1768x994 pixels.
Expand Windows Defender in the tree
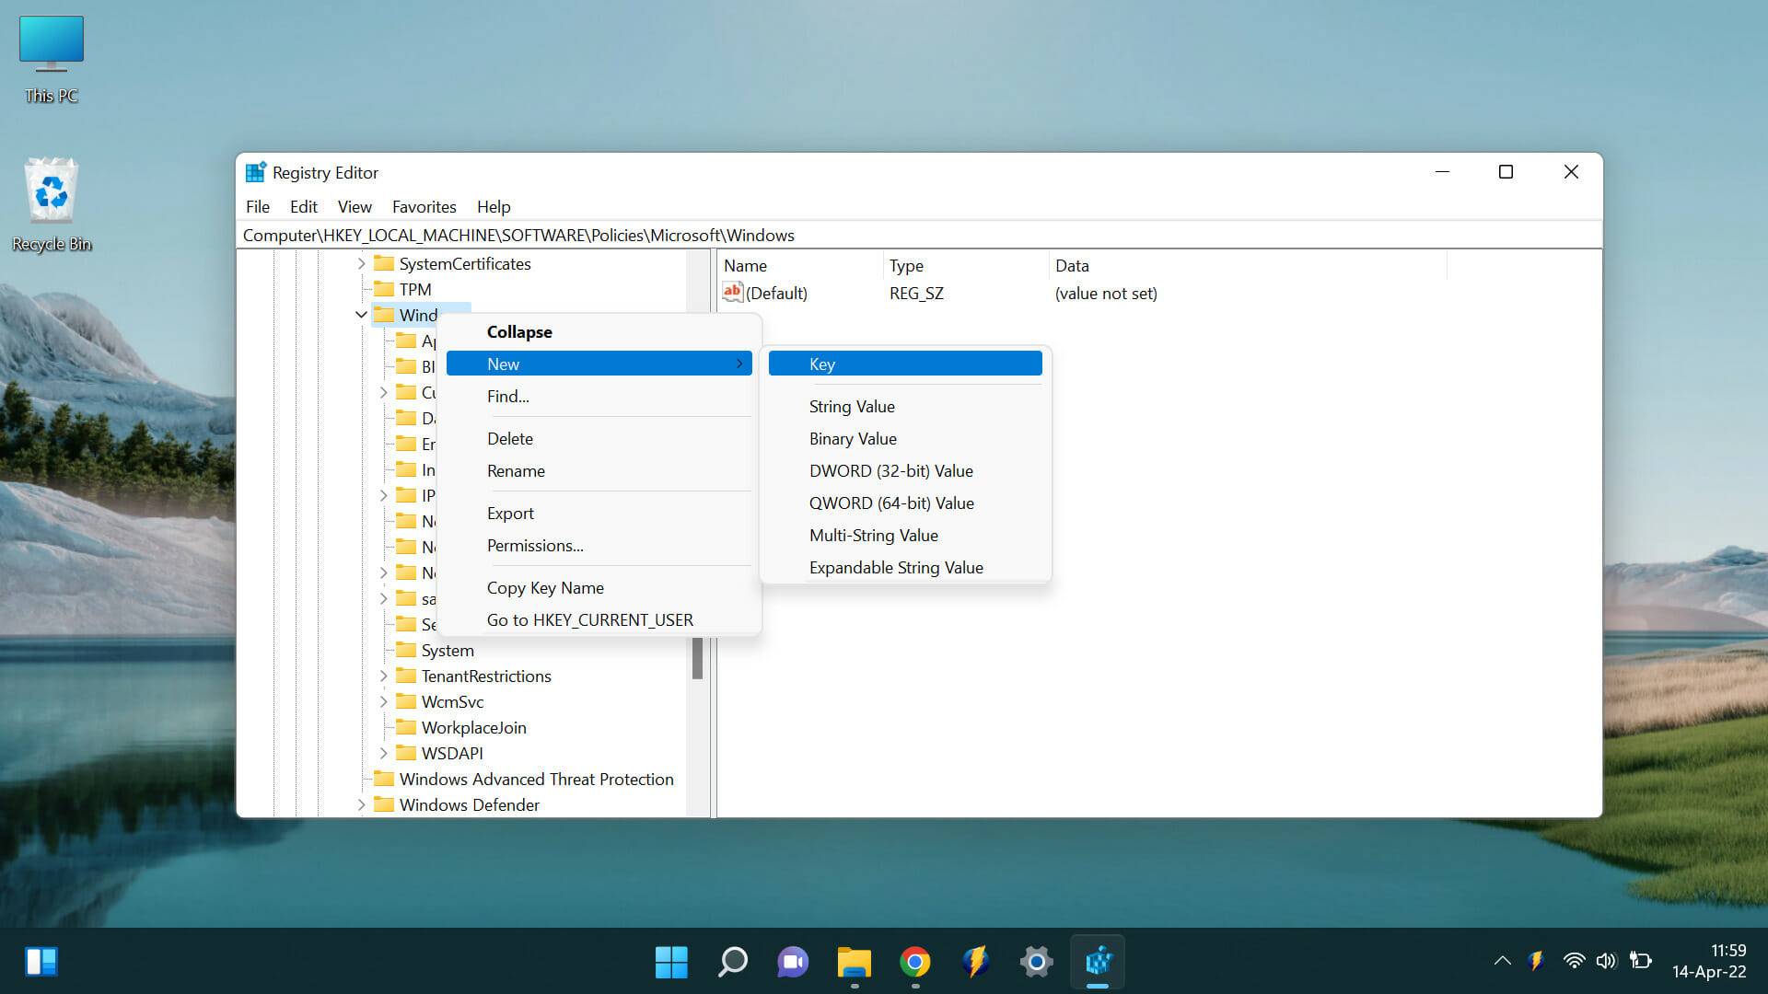pyautogui.click(x=362, y=804)
